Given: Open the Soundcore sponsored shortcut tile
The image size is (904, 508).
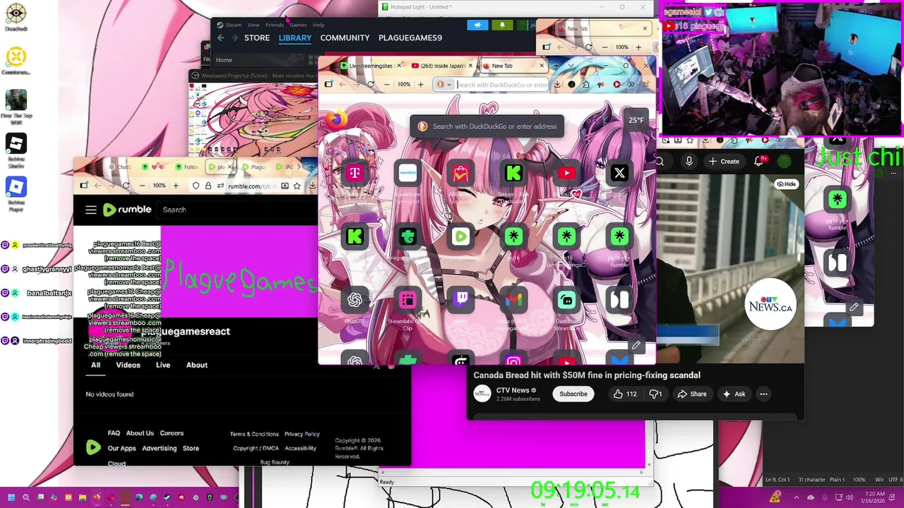Looking at the screenshot, I should coord(408,173).
